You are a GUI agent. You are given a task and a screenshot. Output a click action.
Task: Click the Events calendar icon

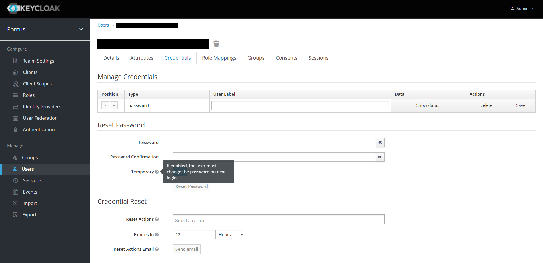point(15,192)
